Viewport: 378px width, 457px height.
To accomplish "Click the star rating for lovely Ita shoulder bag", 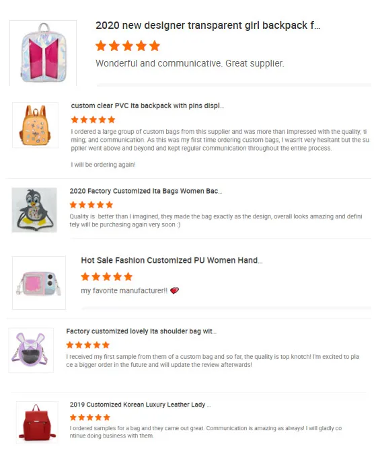I will tap(88, 345).
